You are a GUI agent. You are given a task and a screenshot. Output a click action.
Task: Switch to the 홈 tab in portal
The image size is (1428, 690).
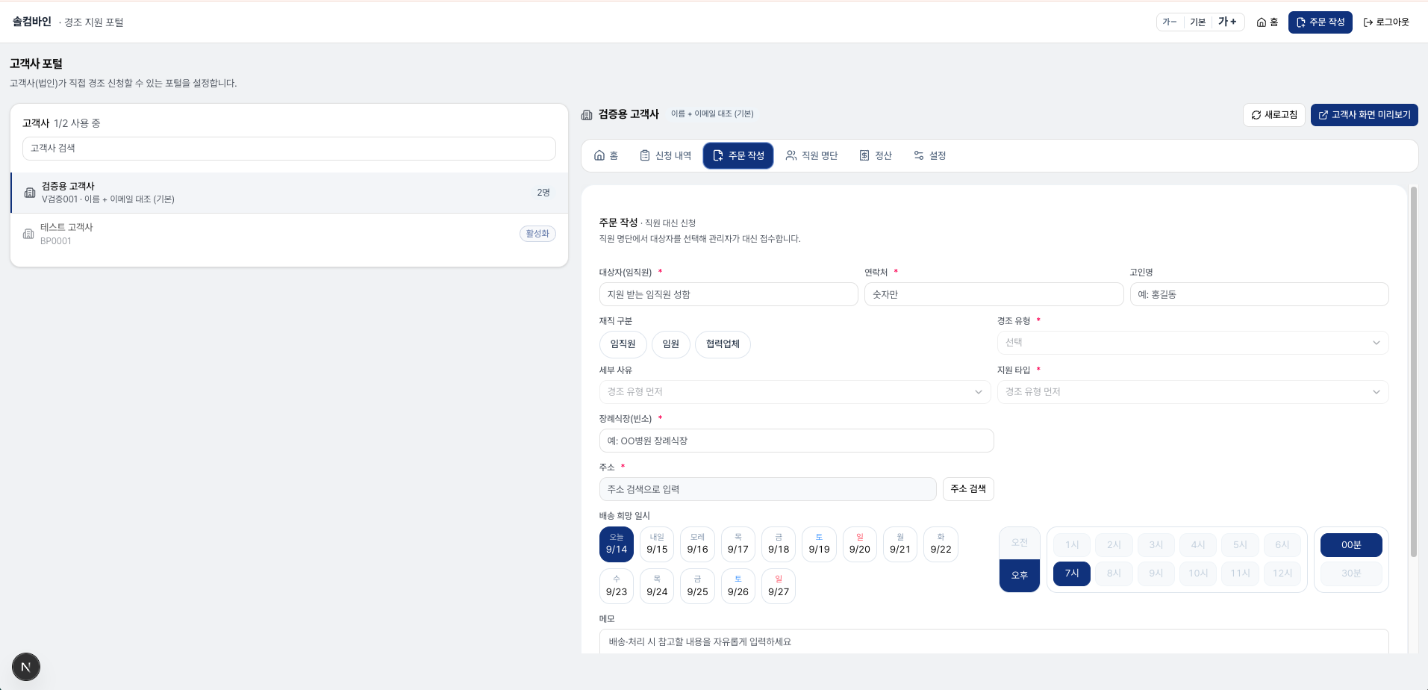coord(606,155)
